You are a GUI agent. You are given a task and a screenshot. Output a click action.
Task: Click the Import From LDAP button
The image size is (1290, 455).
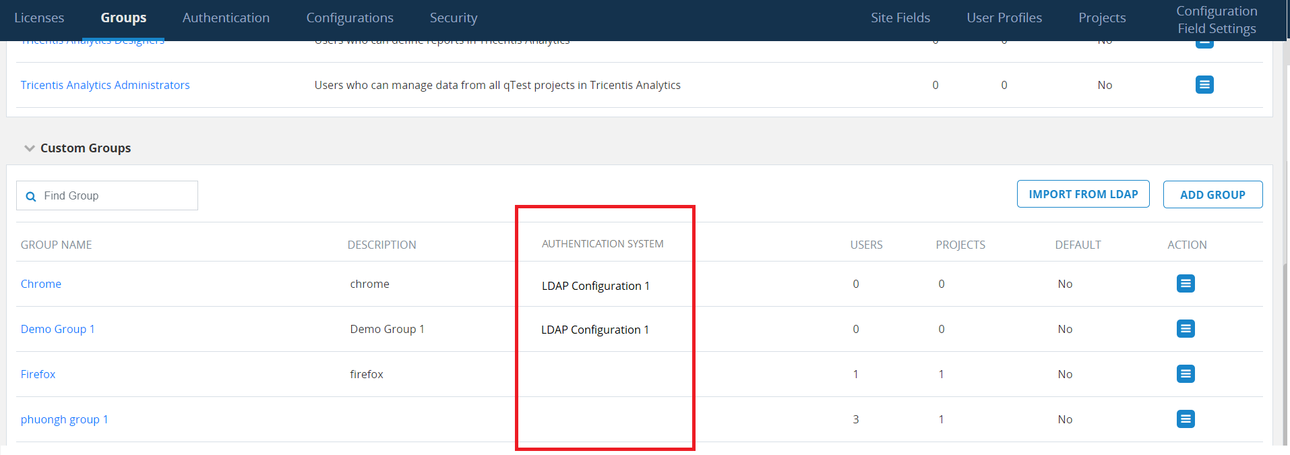coord(1083,194)
